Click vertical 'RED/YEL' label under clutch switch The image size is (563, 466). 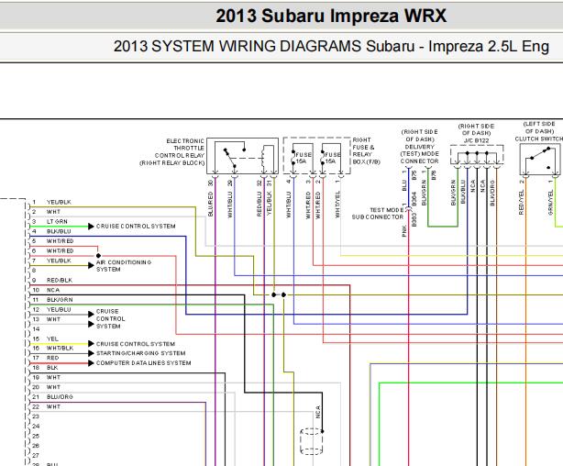pos(522,203)
